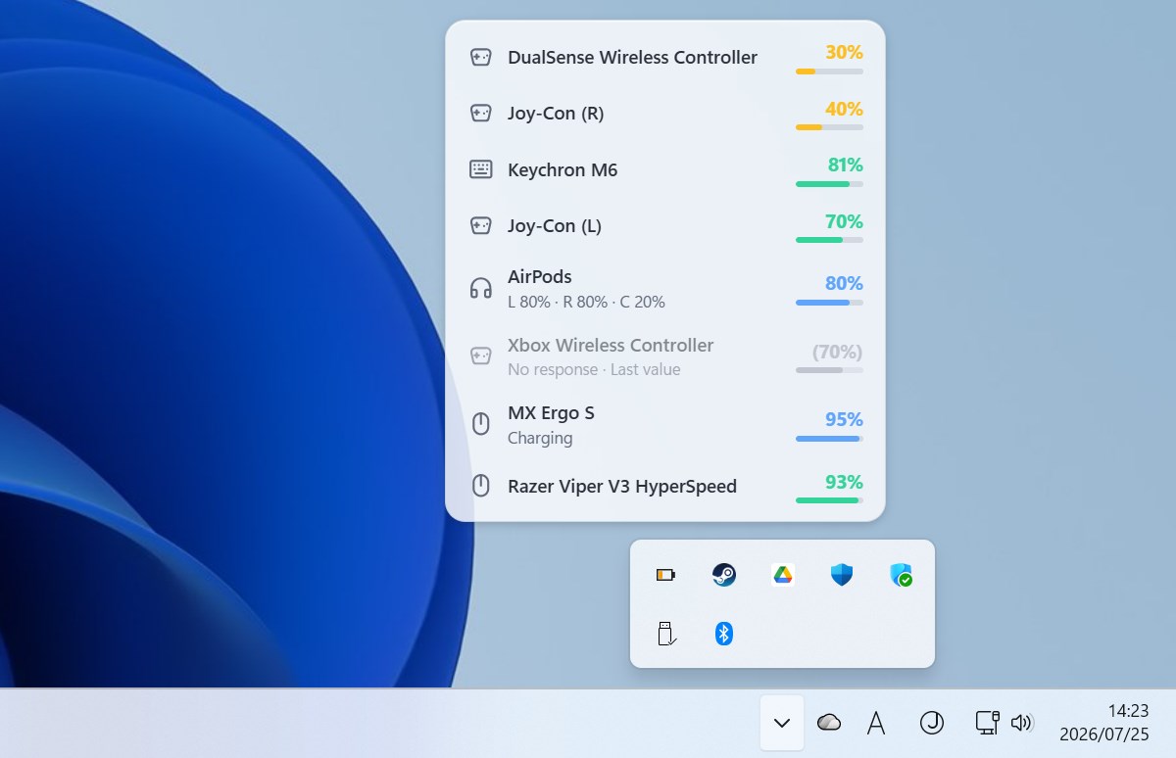Image resolution: width=1176 pixels, height=758 pixels.
Task: Click the AirPods battery level bar
Action: 829,303
